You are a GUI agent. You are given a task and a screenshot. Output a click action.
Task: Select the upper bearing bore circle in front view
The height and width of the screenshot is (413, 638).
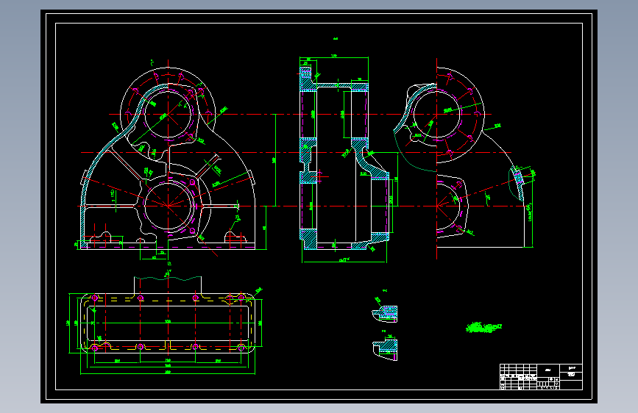[x=168, y=114]
